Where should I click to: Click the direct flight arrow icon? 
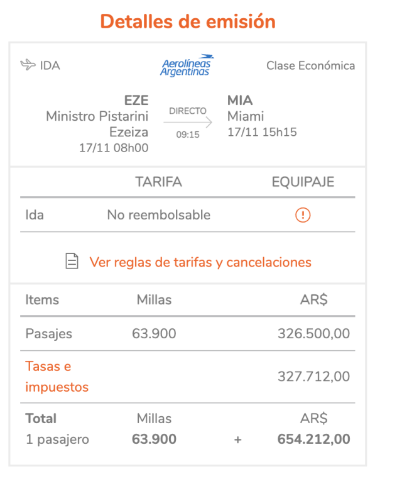(x=188, y=122)
